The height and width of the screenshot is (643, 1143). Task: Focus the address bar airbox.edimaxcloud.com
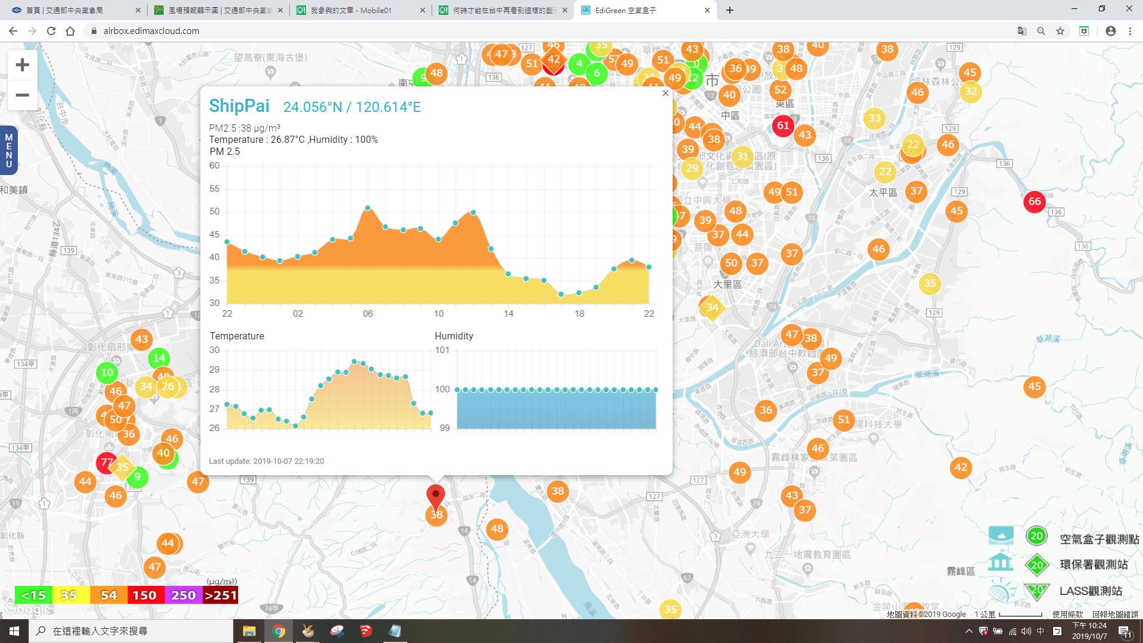[151, 31]
